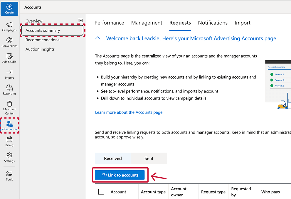Show the Sent requests
Viewport: 291px width, 199px height.
click(149, 158)
